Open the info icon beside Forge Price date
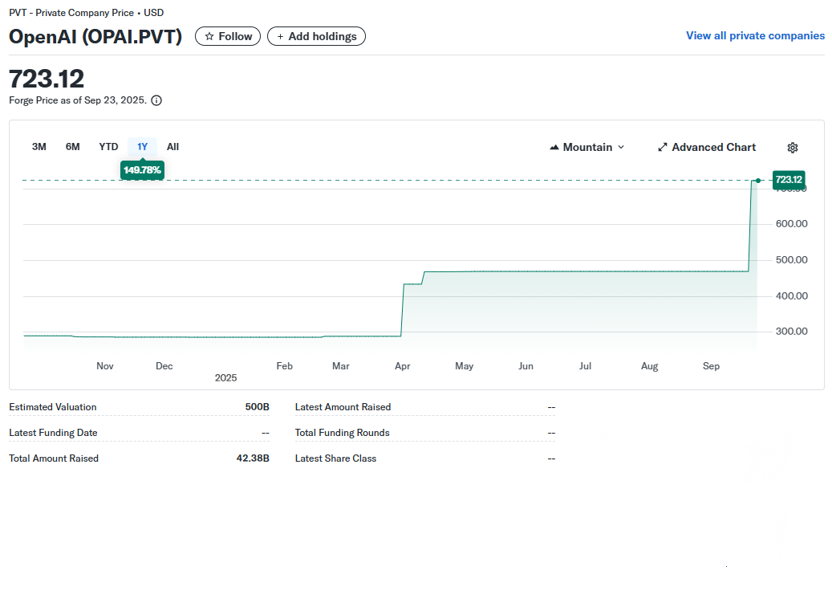 coord(156,100)
